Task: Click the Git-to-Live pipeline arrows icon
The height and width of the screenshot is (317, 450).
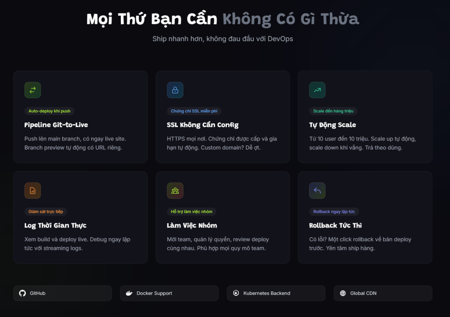Action: tap(33, 90)
